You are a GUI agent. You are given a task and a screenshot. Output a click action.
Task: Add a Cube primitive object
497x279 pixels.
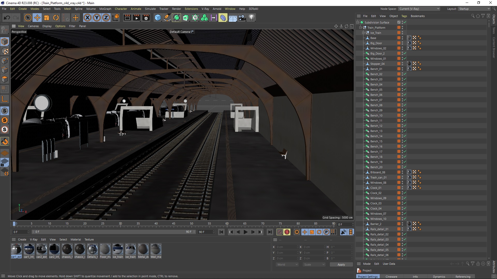click(158, 18)
